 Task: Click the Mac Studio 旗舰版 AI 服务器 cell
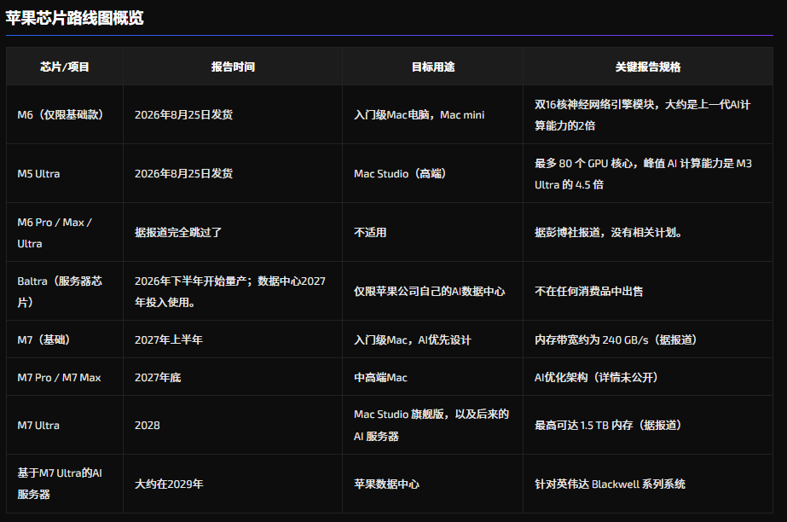[x=432, y=425]
